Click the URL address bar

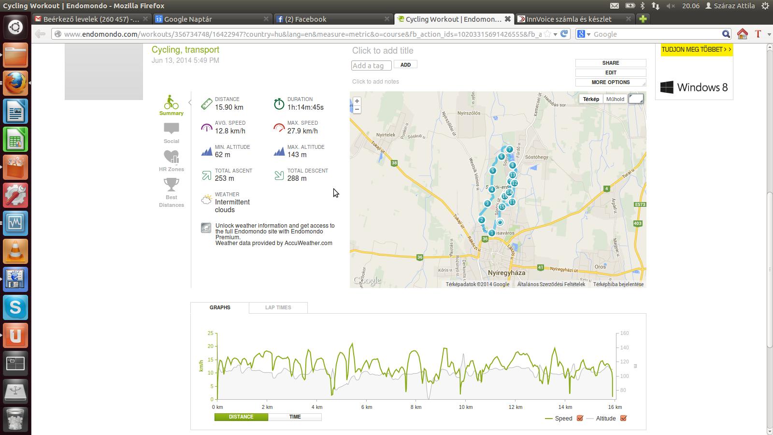coord(302,34)
